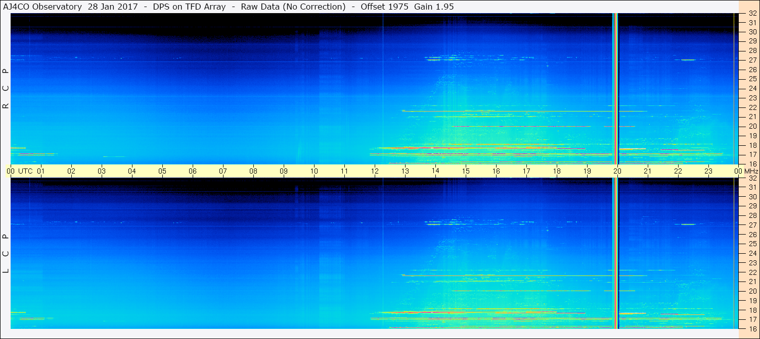Click the Offset 1975 text in the title
760x339 pixels.
coord(384,7)
